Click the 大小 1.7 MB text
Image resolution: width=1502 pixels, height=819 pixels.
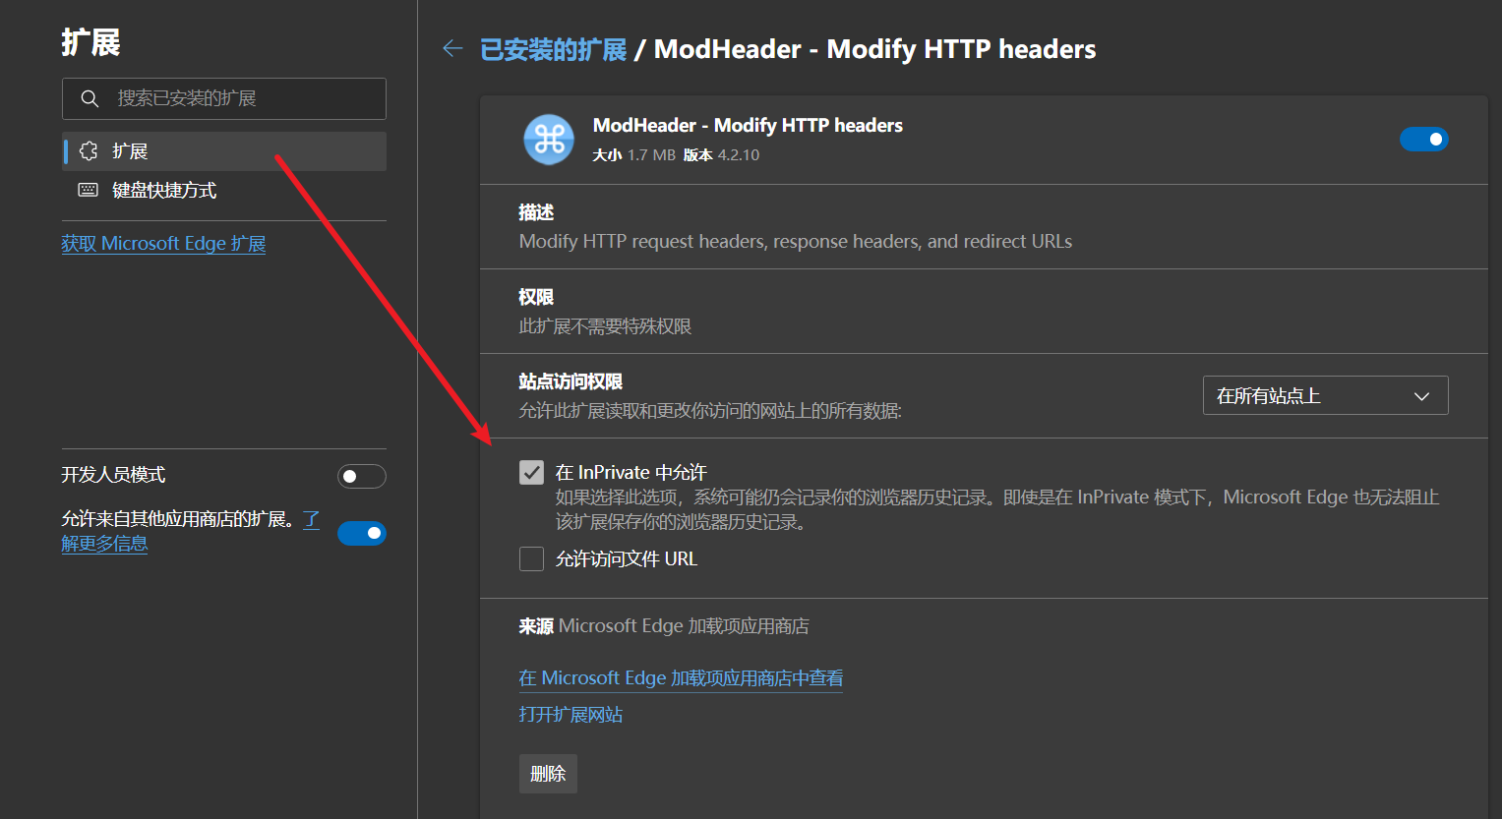point(633,155)
